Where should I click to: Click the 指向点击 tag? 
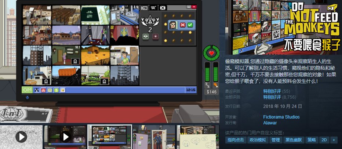236,140
